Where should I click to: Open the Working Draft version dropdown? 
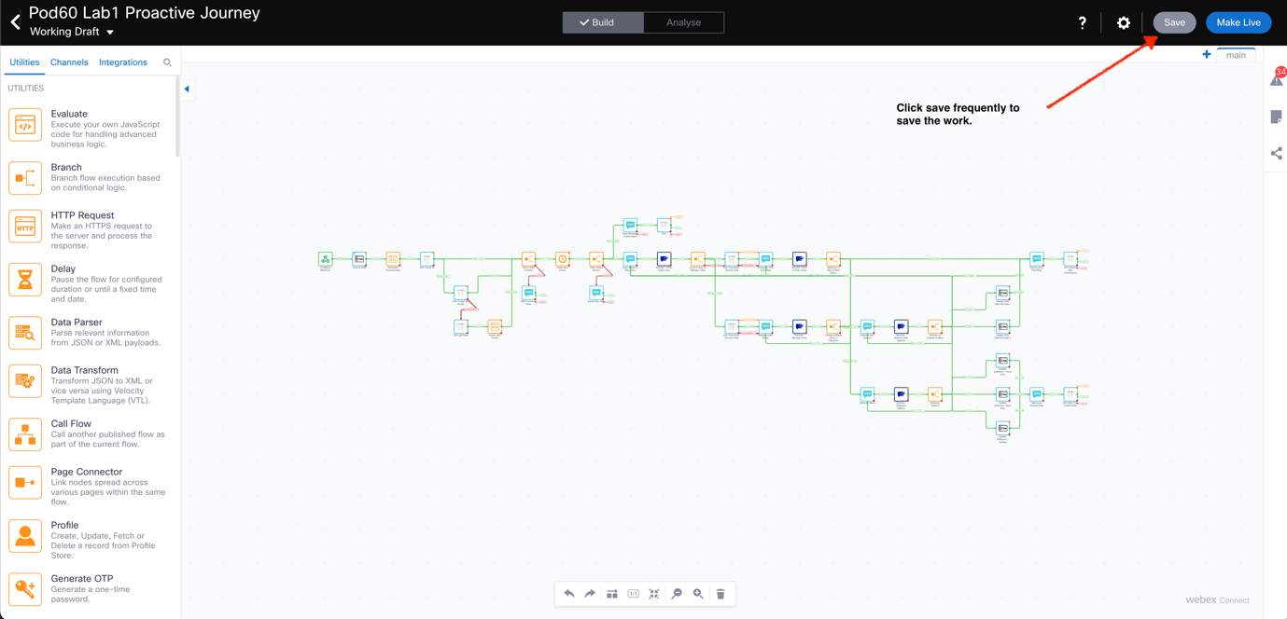pos(72,32)
